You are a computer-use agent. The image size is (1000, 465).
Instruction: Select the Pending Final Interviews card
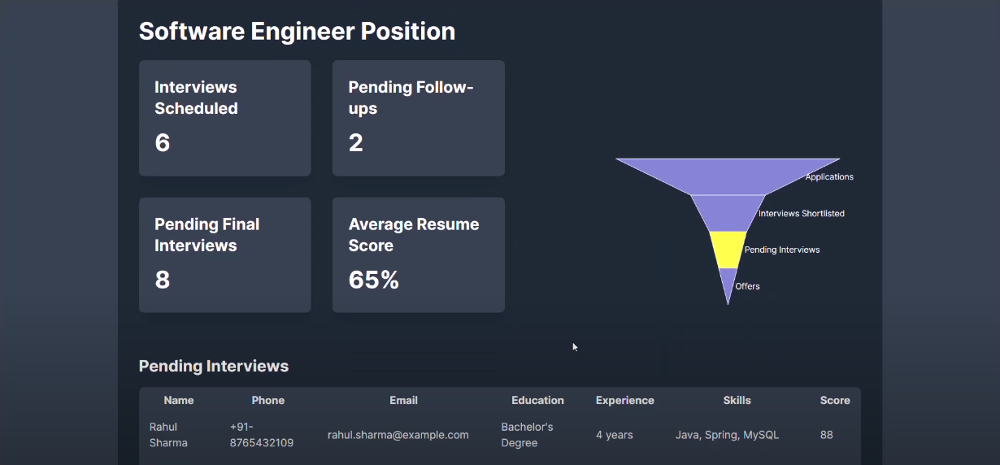[224, 254]
